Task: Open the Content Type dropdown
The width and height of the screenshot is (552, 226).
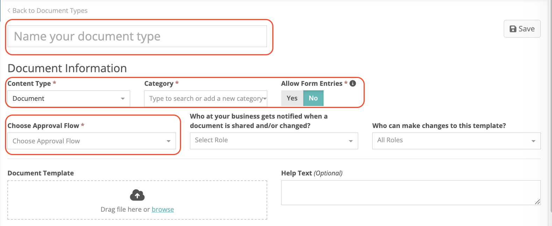Action: point(69,99)
